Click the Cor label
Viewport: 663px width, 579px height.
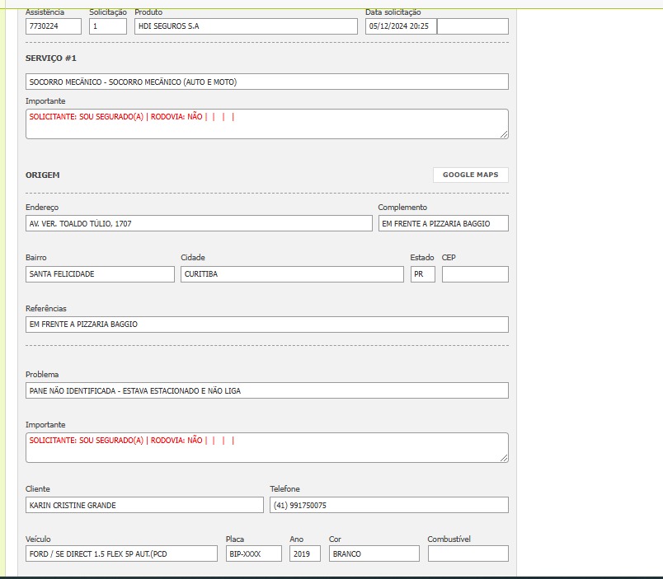point(335,539)
